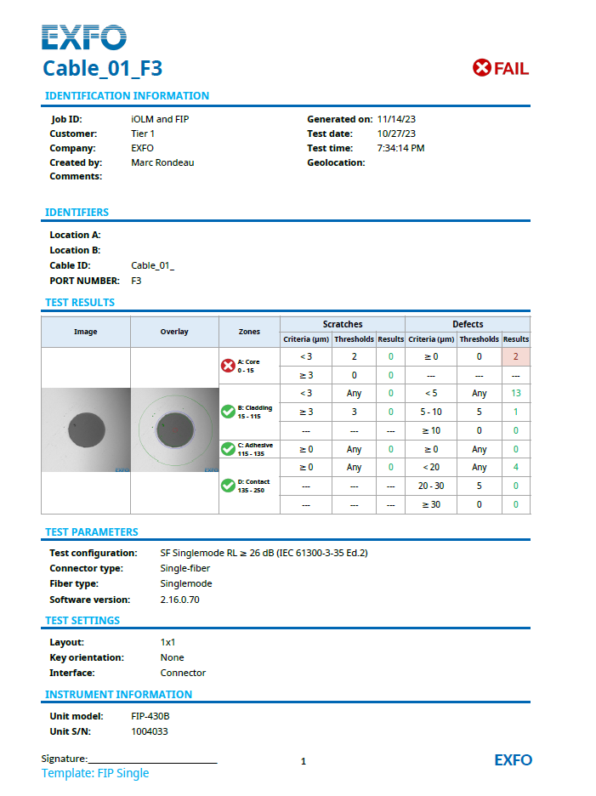Click the Image column header
Image resolution: width=596 pixels, height=796 pixels.
[86, 332]
